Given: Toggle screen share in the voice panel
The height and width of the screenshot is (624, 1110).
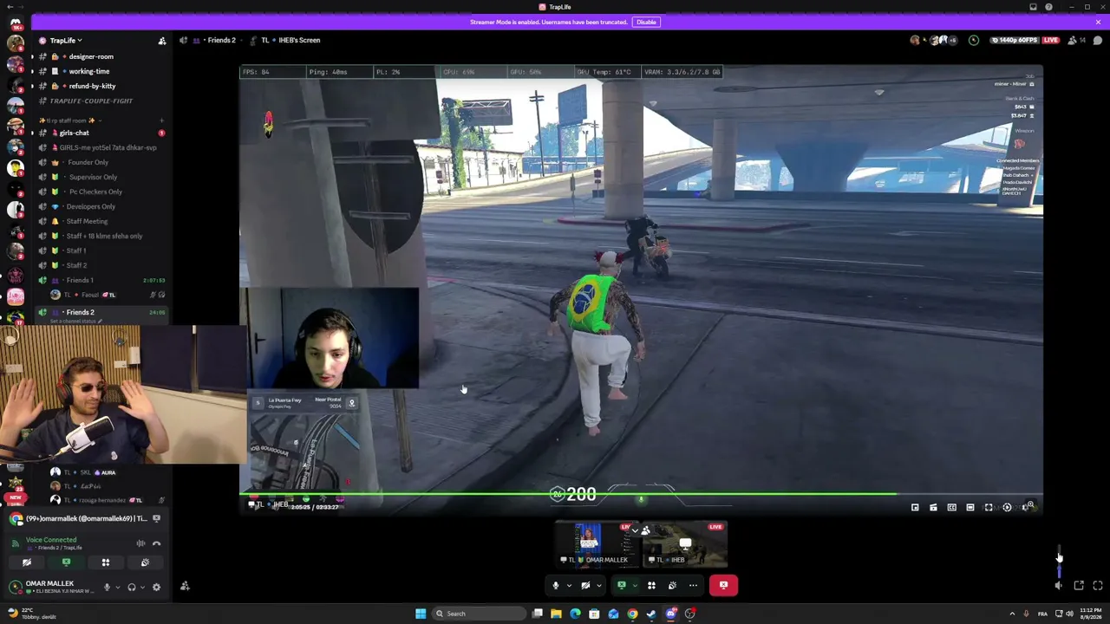Looking at the screenshot, I should [x=66, y=562].
